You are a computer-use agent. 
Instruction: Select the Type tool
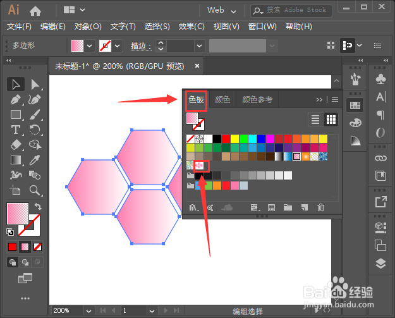coord(16,130)
